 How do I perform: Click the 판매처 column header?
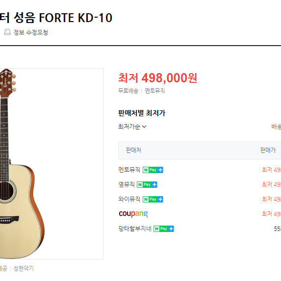tap(133, 150)
